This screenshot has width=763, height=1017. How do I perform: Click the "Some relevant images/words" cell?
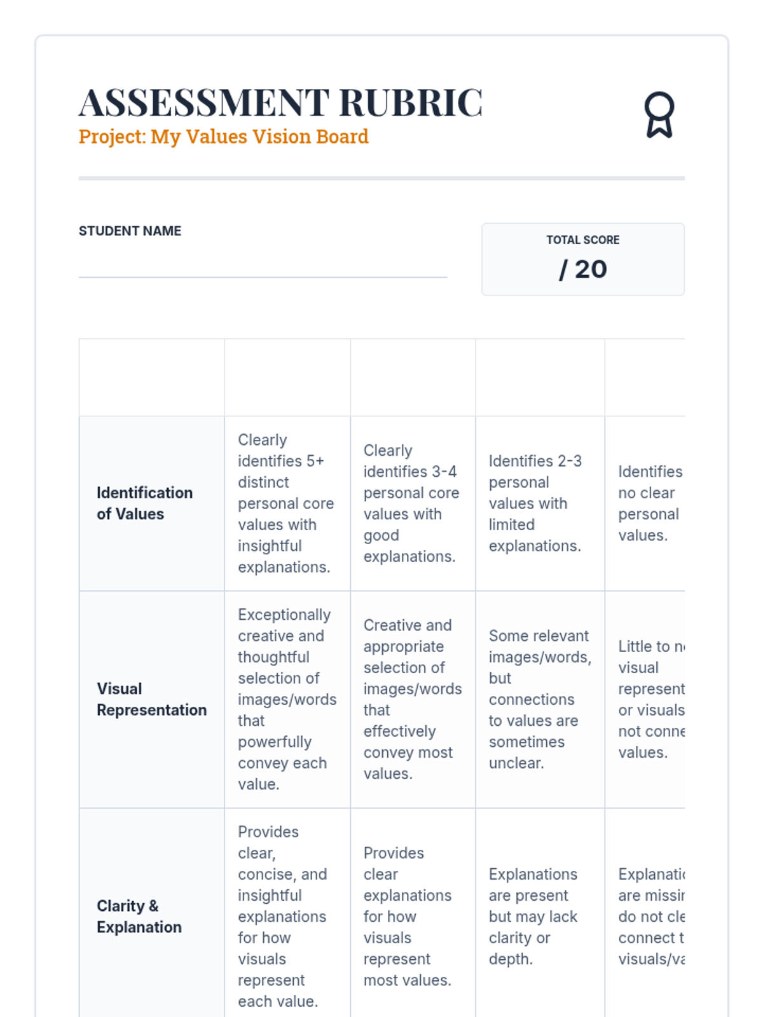point(539,699)
